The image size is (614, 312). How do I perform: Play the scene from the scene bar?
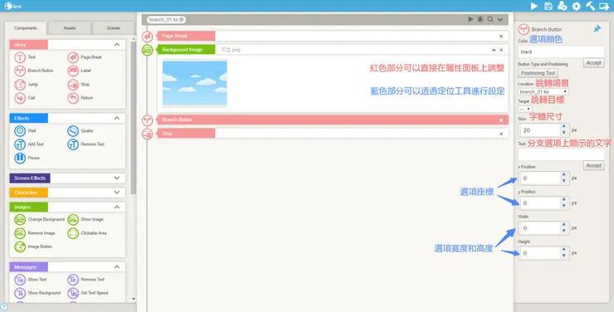[470, 19]
